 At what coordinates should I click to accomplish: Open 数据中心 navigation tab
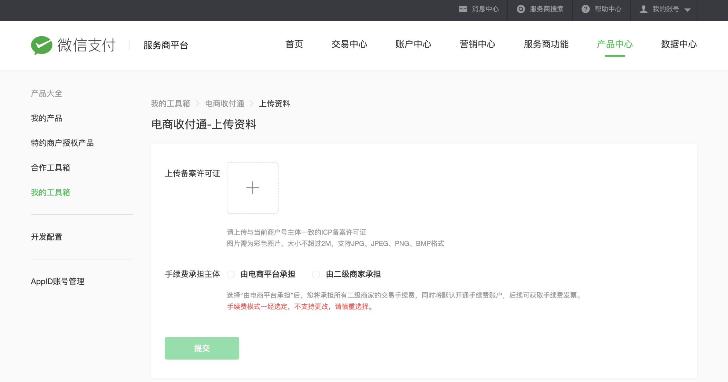[679, 45]
